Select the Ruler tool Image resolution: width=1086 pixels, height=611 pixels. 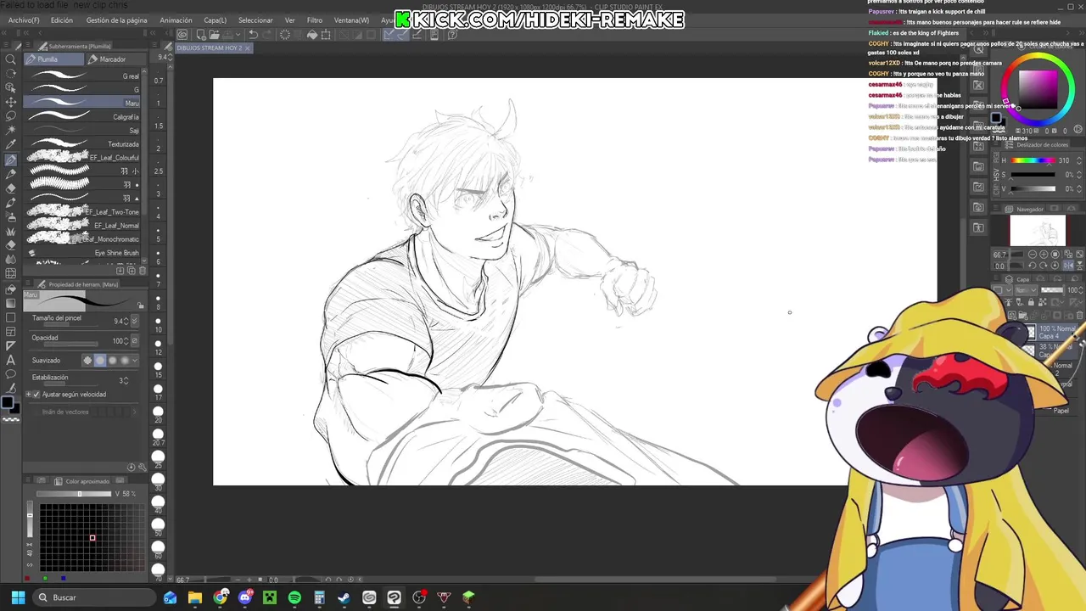(x=11, y=345)
